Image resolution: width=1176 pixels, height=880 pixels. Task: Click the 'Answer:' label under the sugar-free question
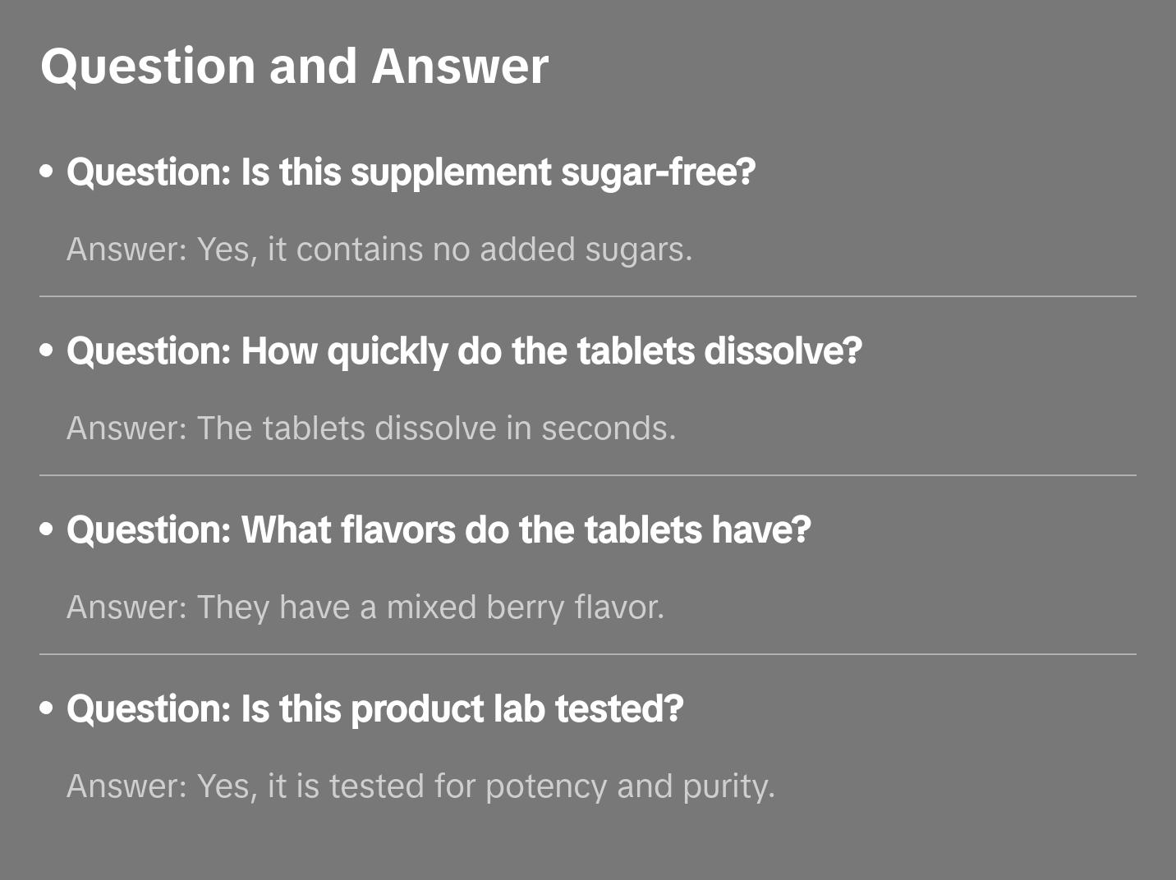[127, 250]
